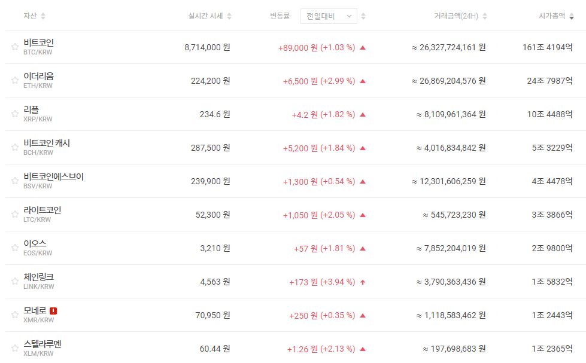Sort by 시가총액 down arrow
This screenshot has height=363, width=586.
(x=572, y=17)
